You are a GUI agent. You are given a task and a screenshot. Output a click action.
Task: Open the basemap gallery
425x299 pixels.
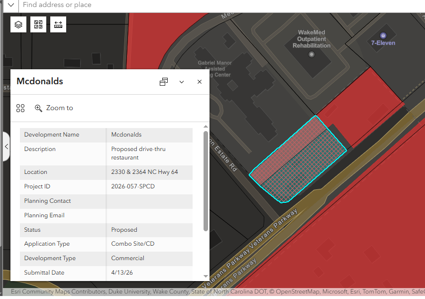[x=38, y=24]
